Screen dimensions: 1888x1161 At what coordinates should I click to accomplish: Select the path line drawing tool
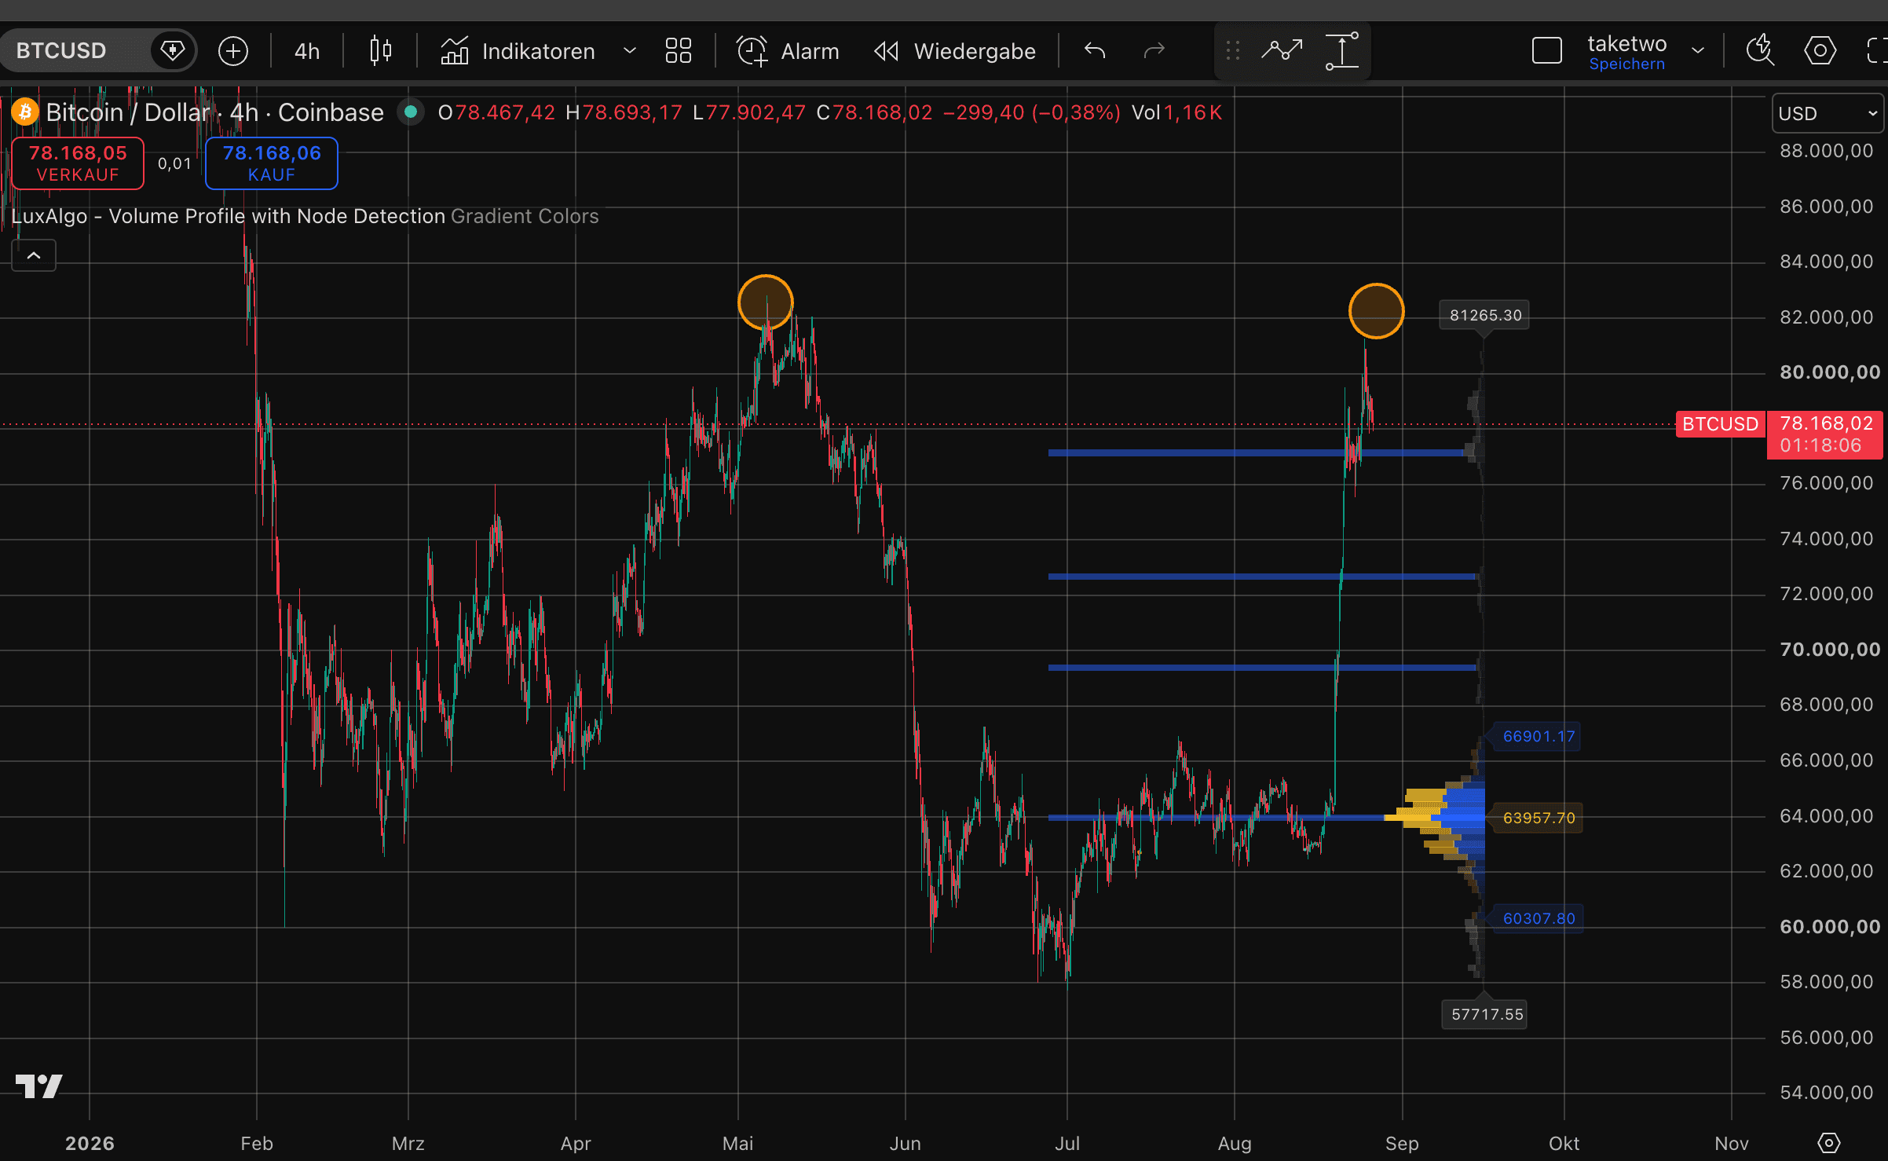[x=1282, y=51]
